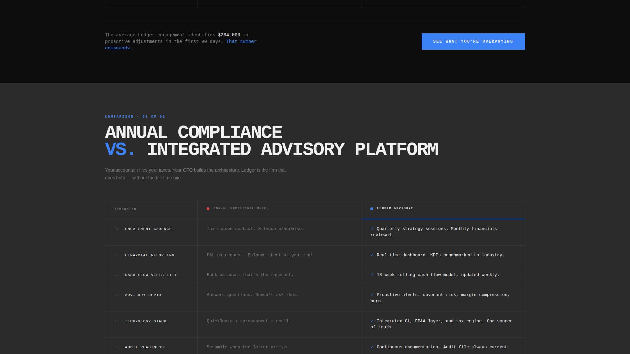This screenshot has height=354, width=630.
Task: Select the Annual Compliance Model column header
Action: [x=279, y=209]
